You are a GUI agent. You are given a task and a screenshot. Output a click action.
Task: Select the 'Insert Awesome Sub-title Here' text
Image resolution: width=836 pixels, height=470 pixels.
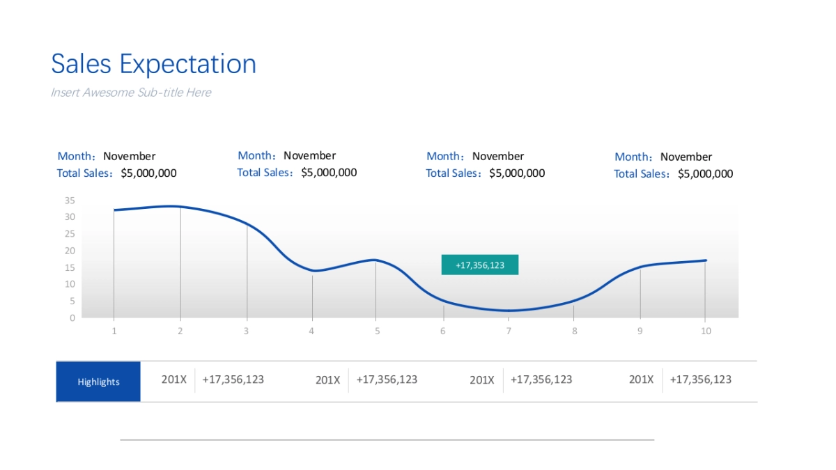click(131, 93)
